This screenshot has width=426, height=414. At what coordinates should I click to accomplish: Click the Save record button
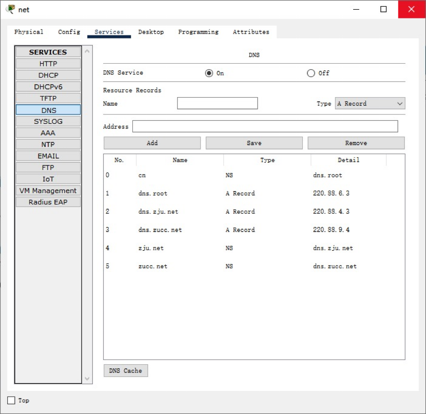click(x=254, y=143)
